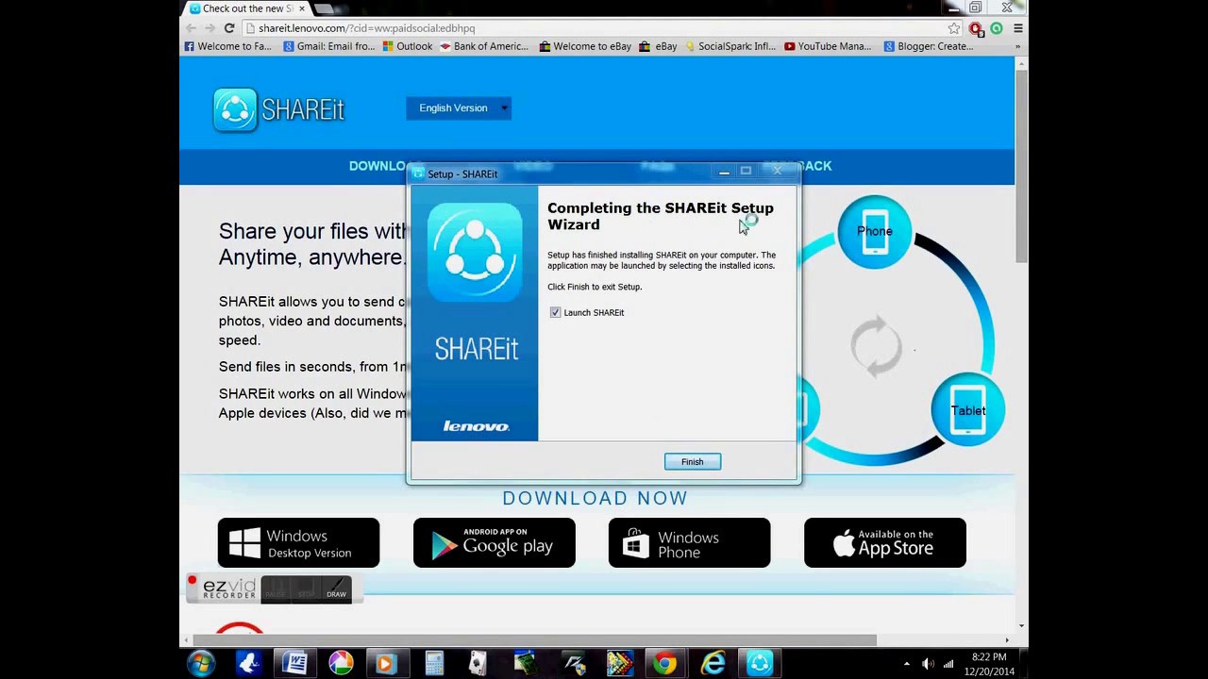Minimize the Setup - SHAREit window
The height and width of the screenshot is (679, 1208).
[x=724, y=172]
